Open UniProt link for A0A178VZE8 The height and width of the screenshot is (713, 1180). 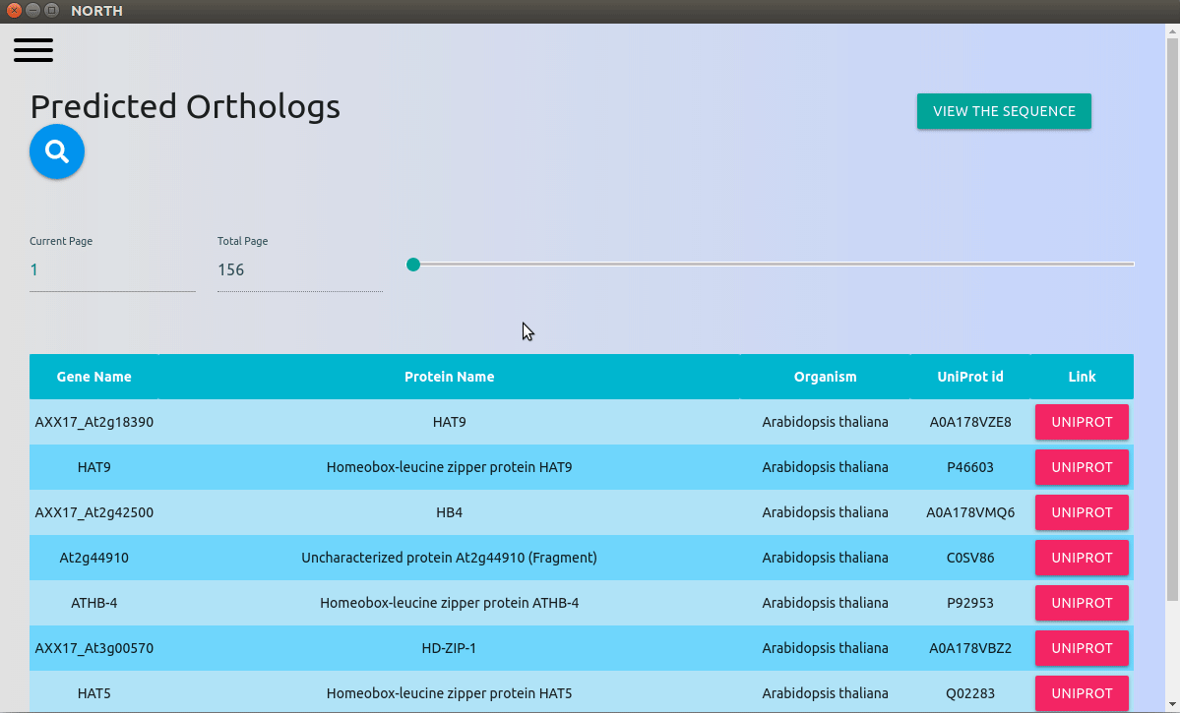1082,422
